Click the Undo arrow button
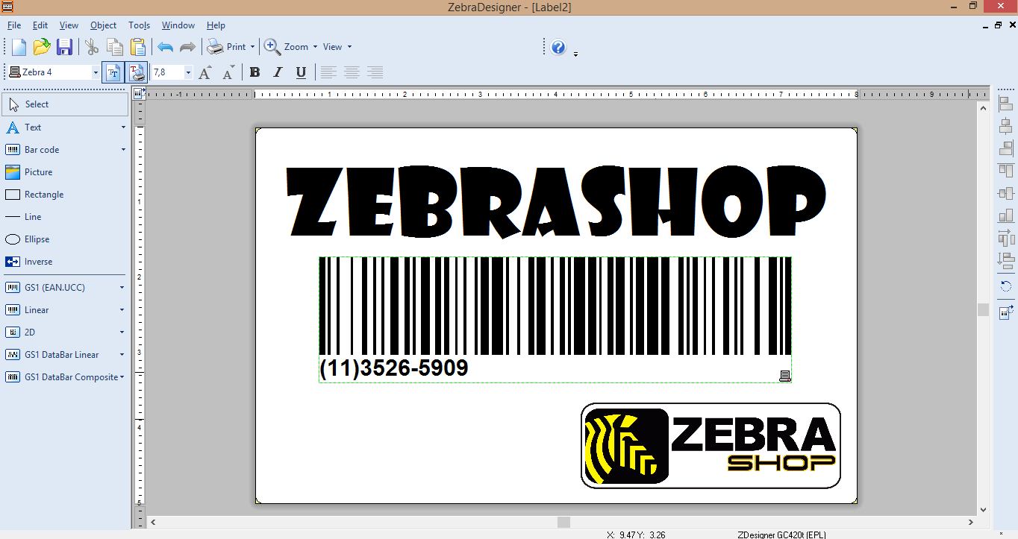 pos(163,46)
